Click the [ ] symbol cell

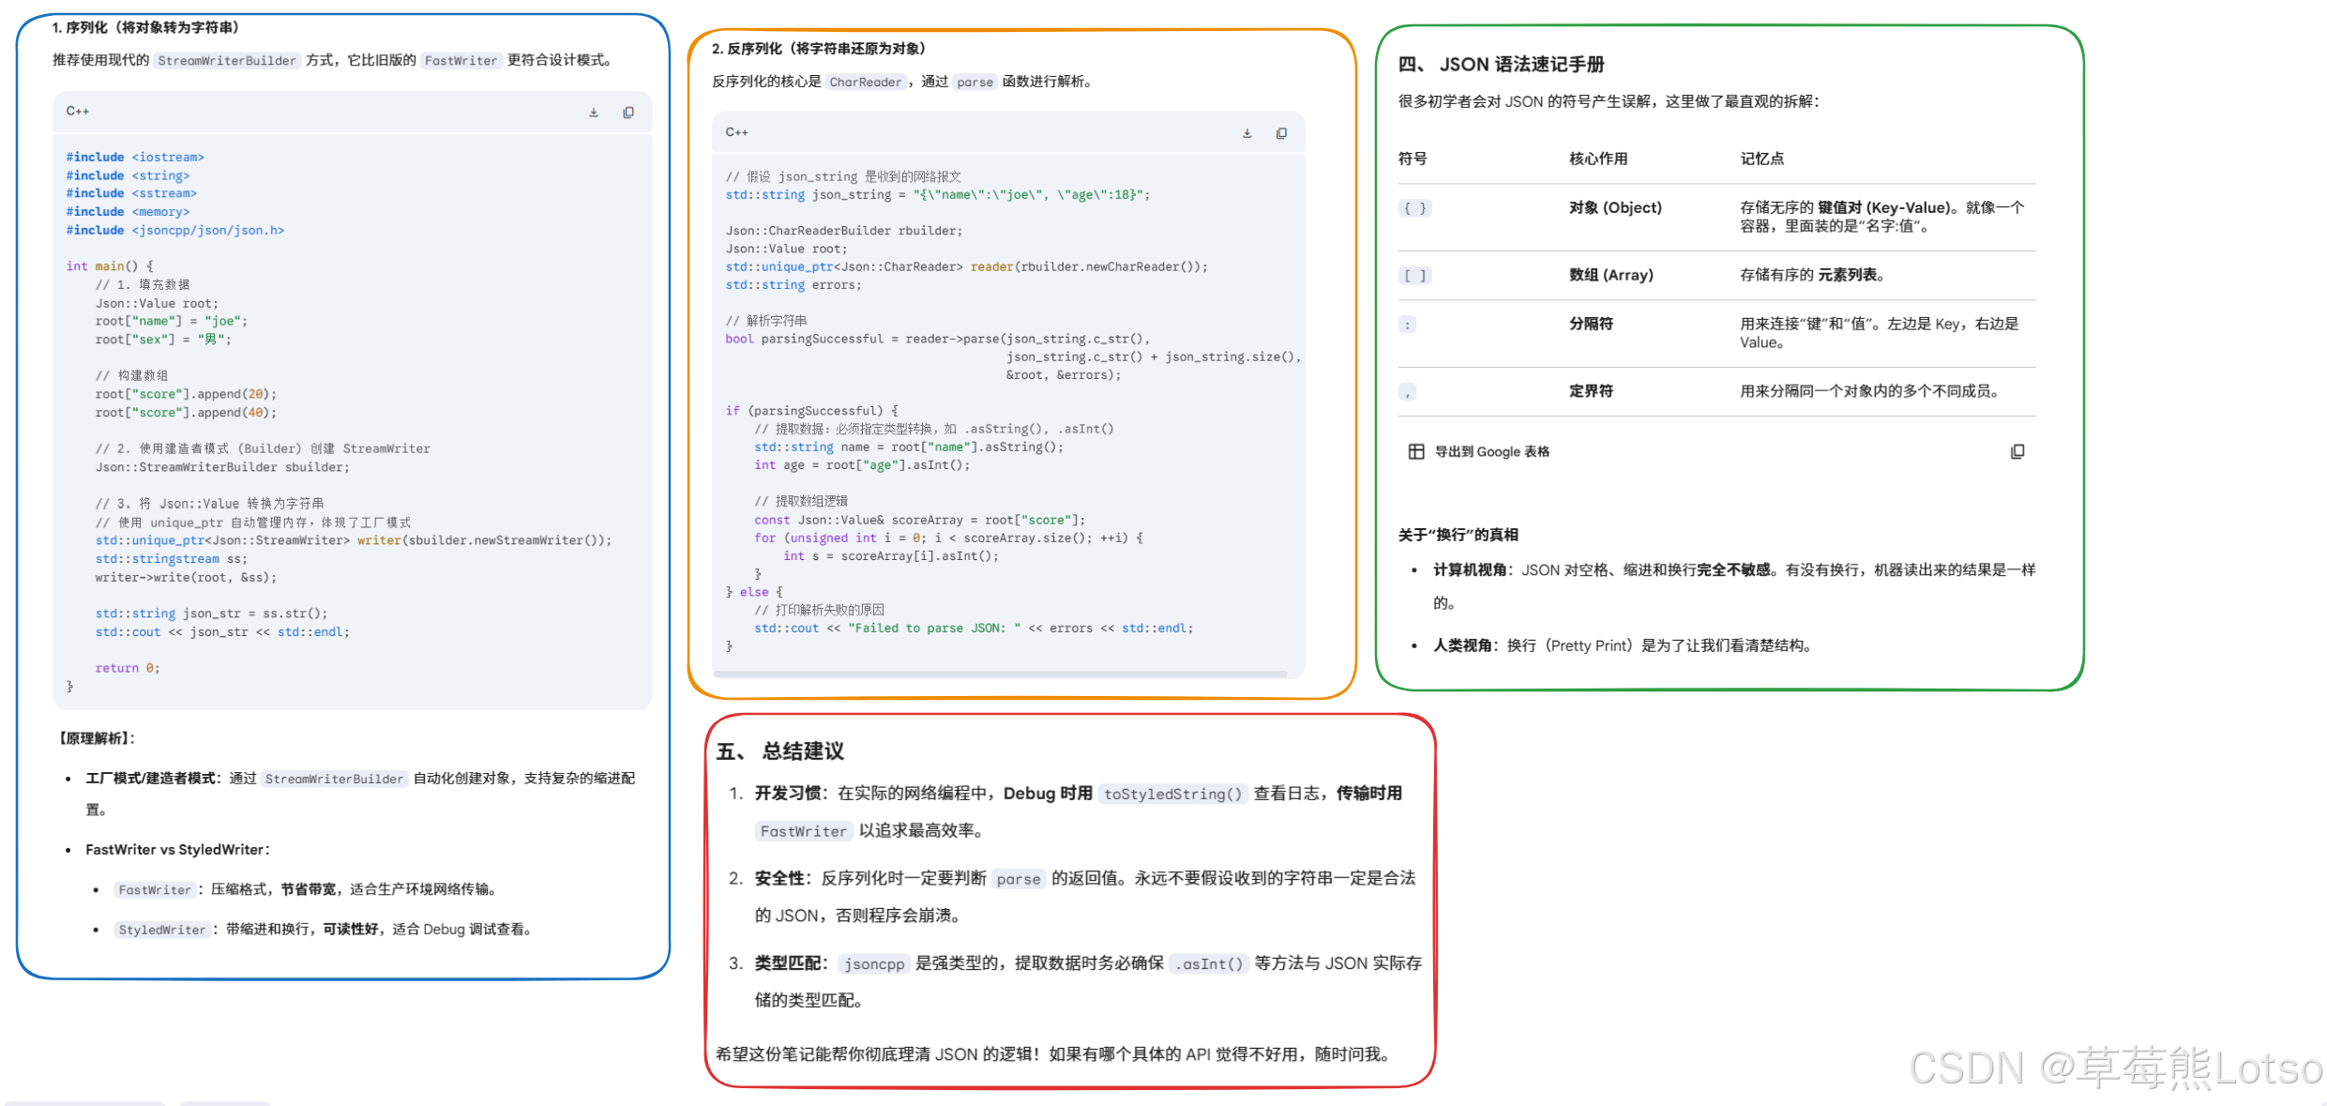pos(1414,276)
